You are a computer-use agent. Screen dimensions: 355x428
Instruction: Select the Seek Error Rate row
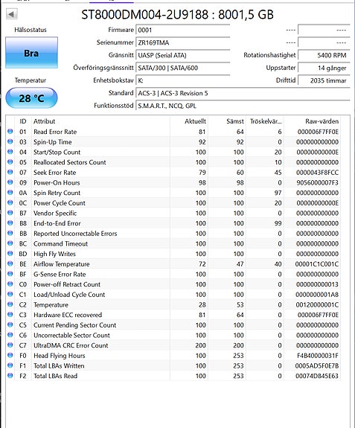(x=173, y=173)
